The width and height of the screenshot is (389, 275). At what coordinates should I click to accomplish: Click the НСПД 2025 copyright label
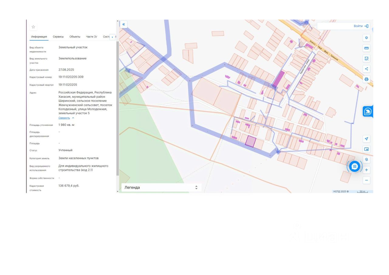pyautogui.click(x=341, y=191)
